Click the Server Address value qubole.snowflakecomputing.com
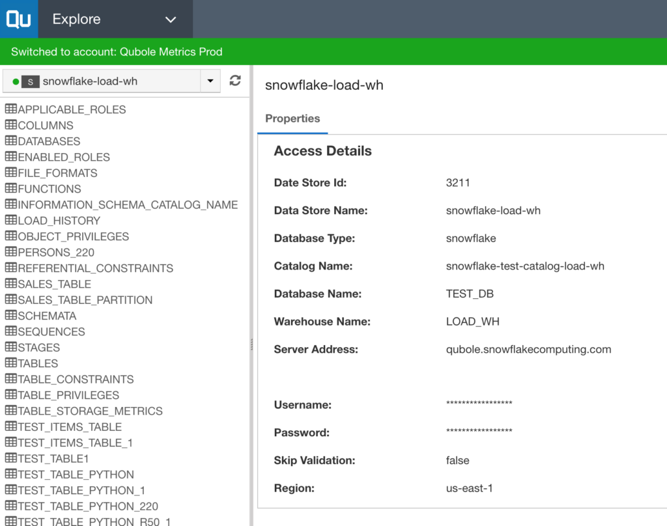This screenshot has height=526, width=667. [x=528, y=350]
